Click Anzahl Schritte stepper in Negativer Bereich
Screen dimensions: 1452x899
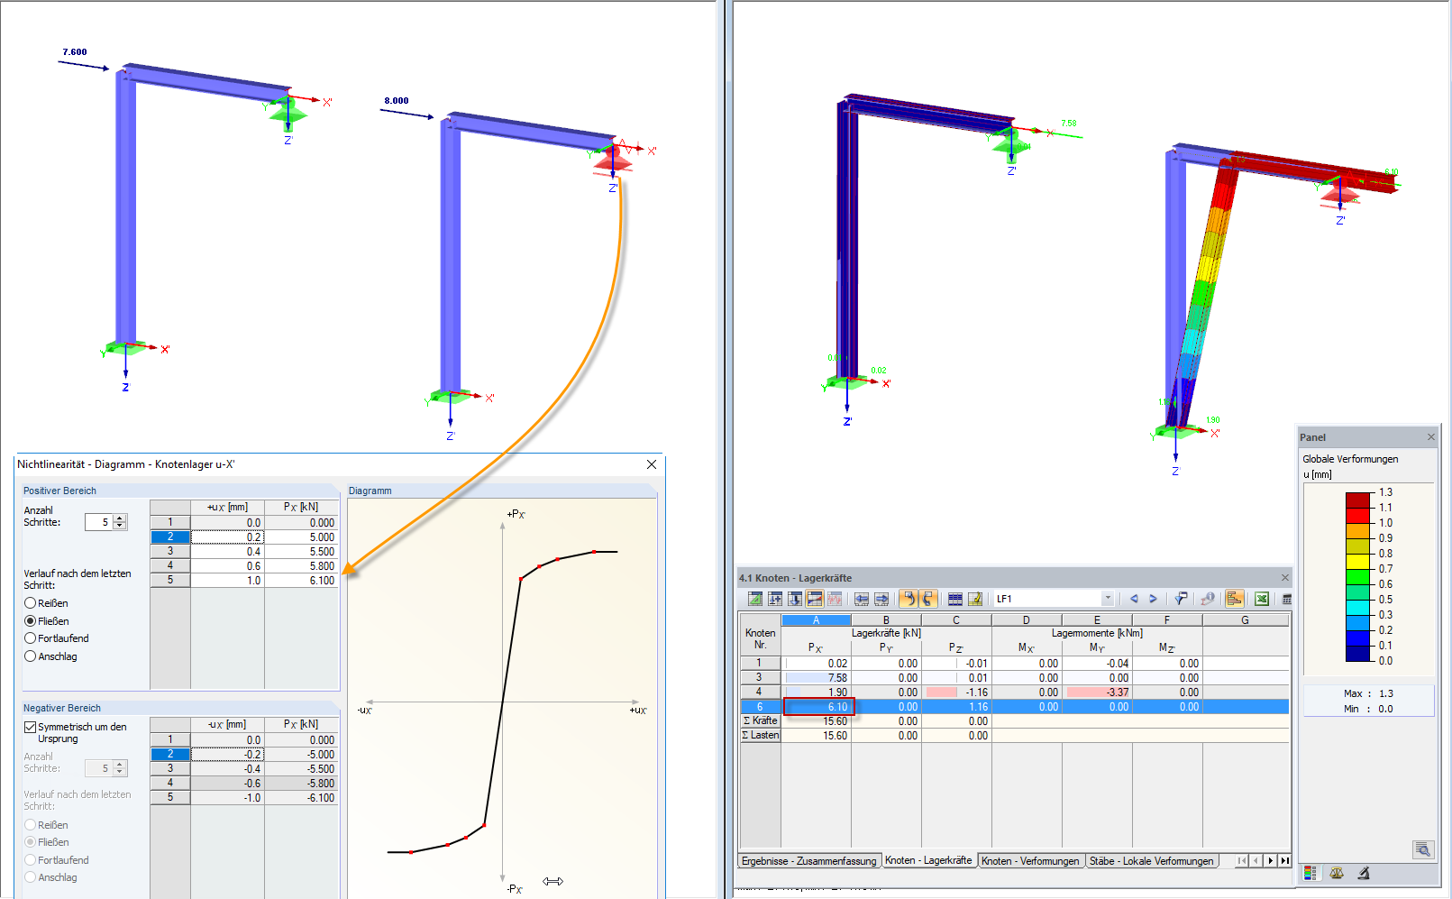pyautogui.click(x=121, y=768)
